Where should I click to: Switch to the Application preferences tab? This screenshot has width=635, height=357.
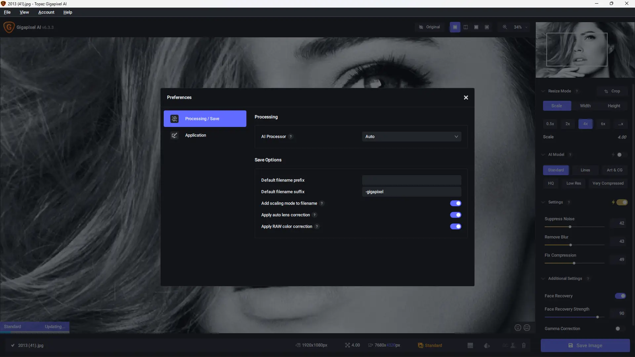[x=195, y=135]
